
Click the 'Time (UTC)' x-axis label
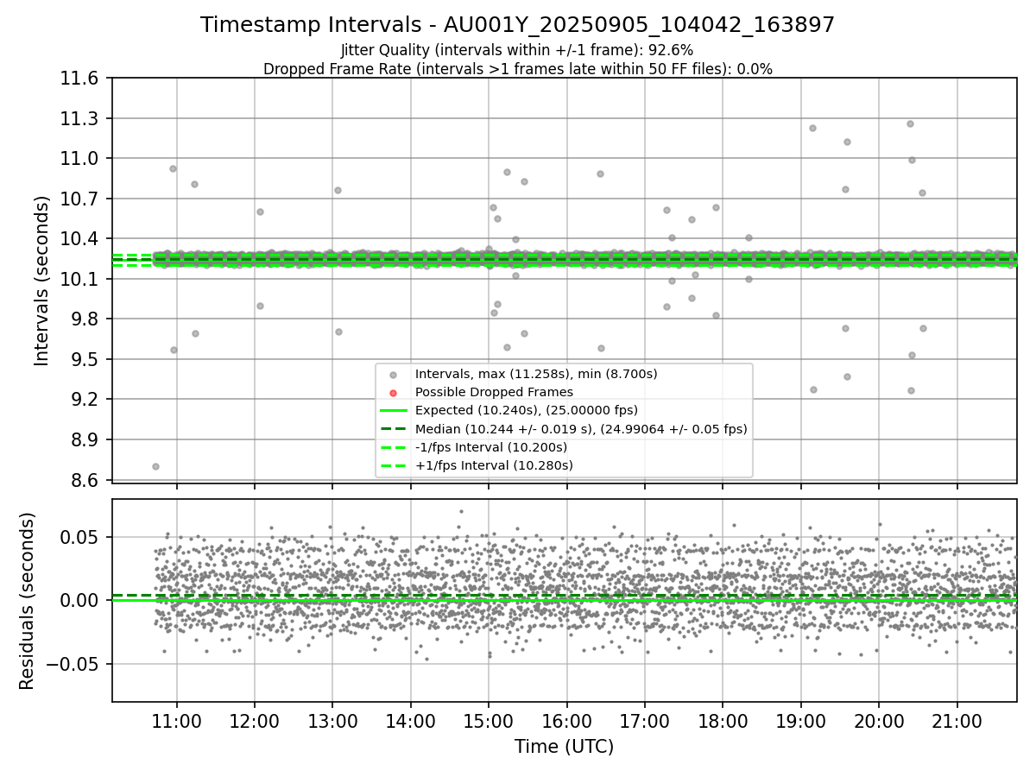pyautogui.click(x=564, y=747)
